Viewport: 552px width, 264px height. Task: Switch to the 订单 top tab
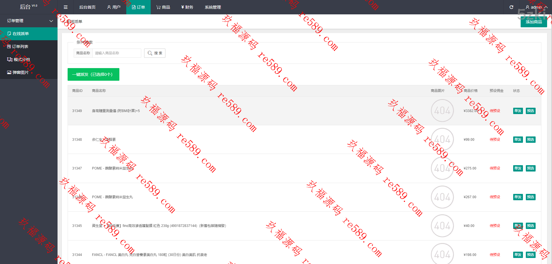click(138, 7)
